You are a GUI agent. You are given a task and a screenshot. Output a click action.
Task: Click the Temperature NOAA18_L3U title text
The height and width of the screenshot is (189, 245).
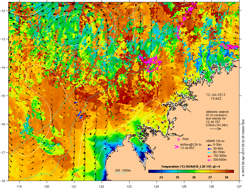pos(190,167)
